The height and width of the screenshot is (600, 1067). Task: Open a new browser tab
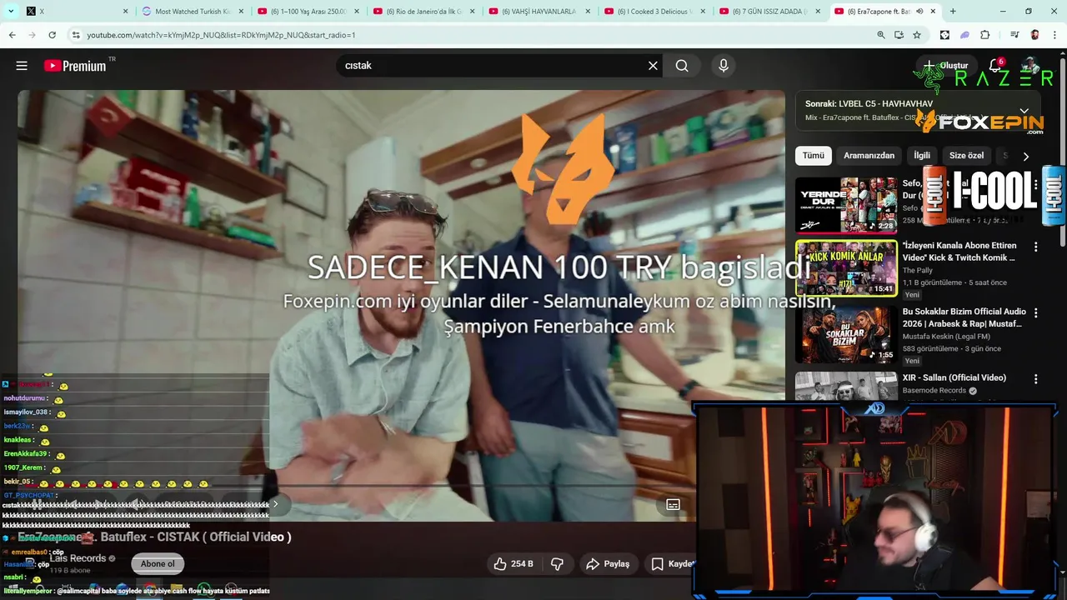[x=953, y=12]
